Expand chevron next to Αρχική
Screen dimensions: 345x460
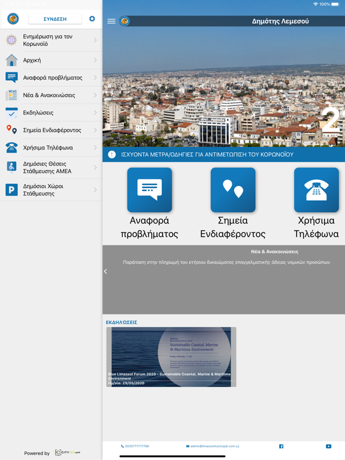(95, 60)
